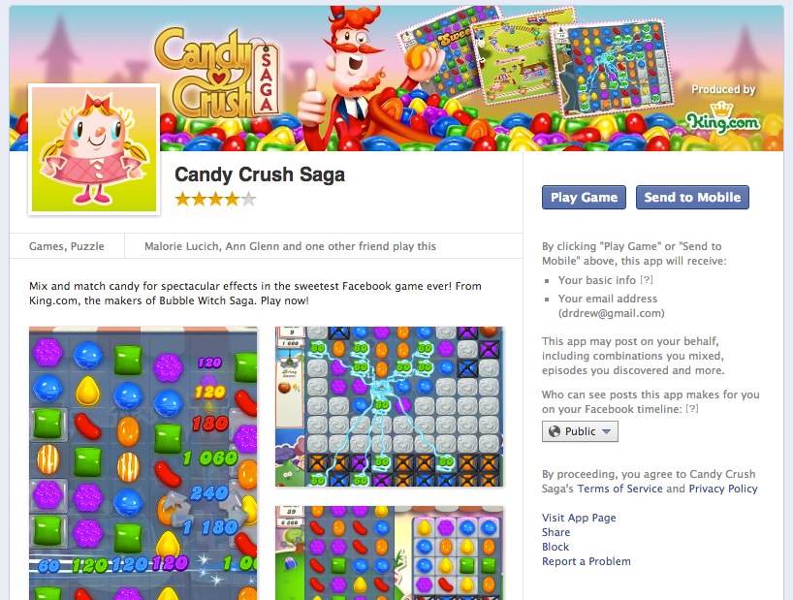Viewport: 793px width, 600px height.
Task: Open the Public audience dropdown
Action: pos(580,431)
